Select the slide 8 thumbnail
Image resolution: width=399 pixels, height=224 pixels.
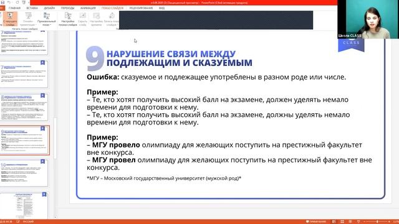(x=24, y=107)
